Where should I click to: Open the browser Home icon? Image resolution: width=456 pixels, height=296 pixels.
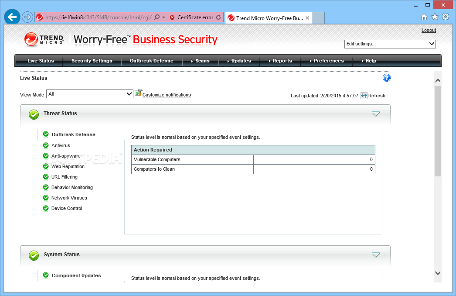[x=424, y=17]
